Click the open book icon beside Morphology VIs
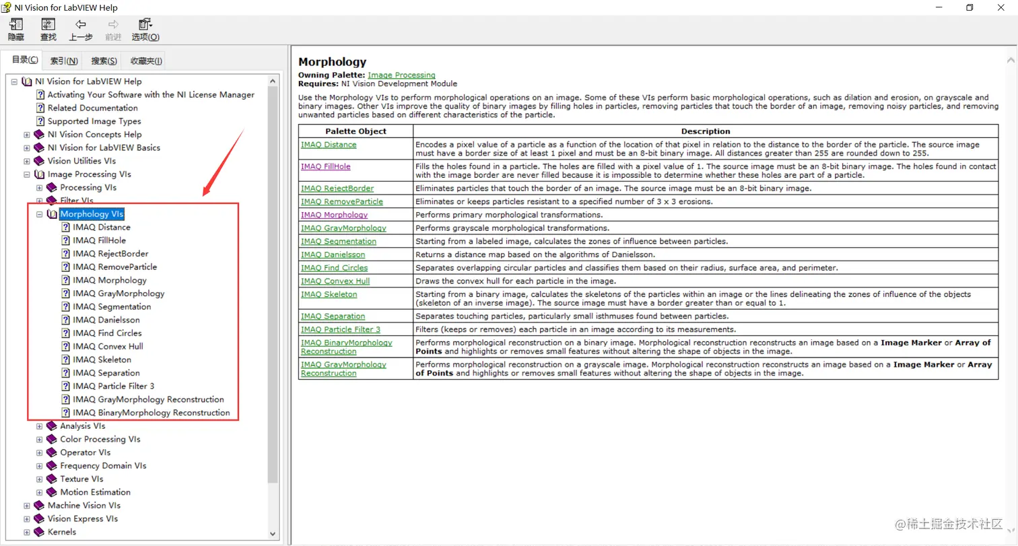1018x546 pixels. [x=52, y=214]
